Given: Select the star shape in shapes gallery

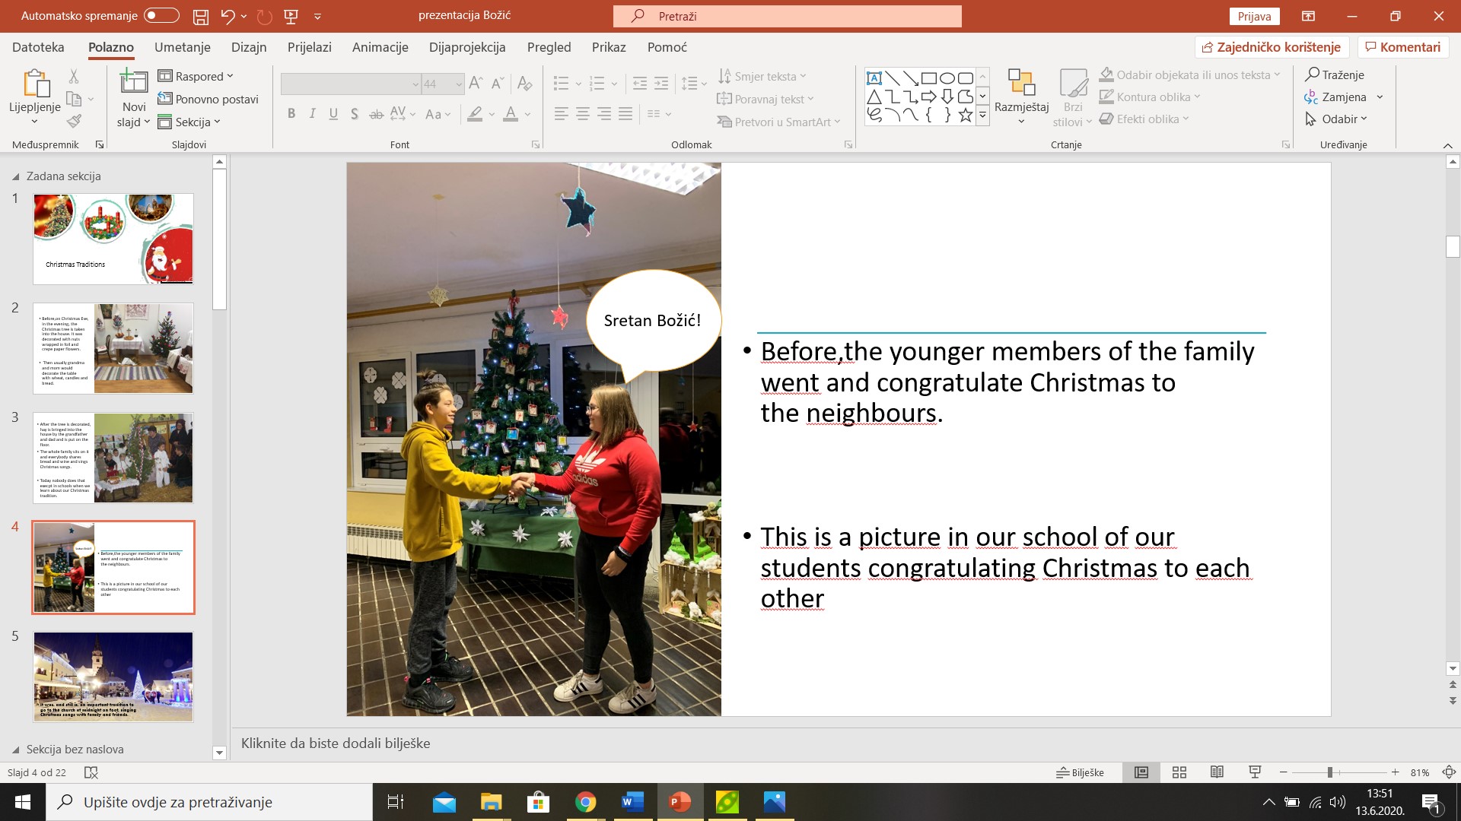Looking at the screenshot, I should tap(966, 115).
